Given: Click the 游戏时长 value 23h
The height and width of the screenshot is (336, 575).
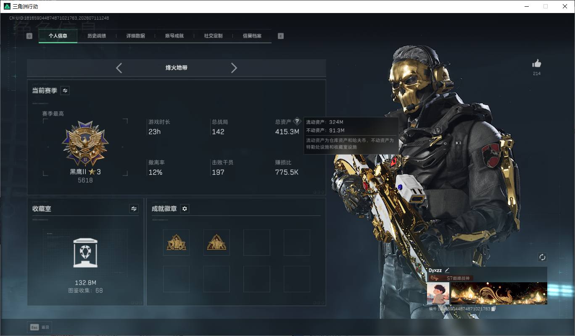Looking at the screenshot, I should pos(154,132).
